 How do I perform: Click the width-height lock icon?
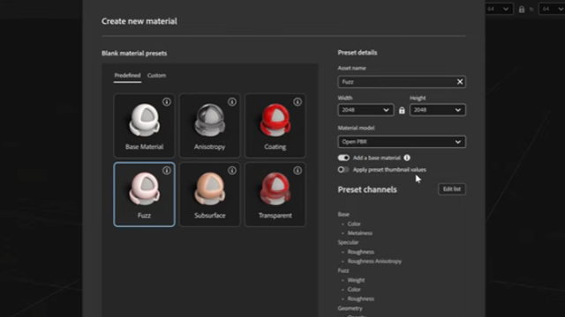click(402, 110)
